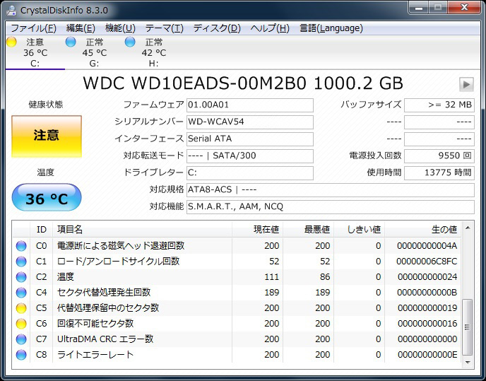Select the UltraDMA CRC エラー数 row
This screenshot has height=381, width=486.
point(237,339)
